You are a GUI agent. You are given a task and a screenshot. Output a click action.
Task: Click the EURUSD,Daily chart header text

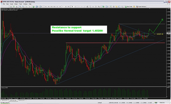pyautogui.click(x=4, y=9)
